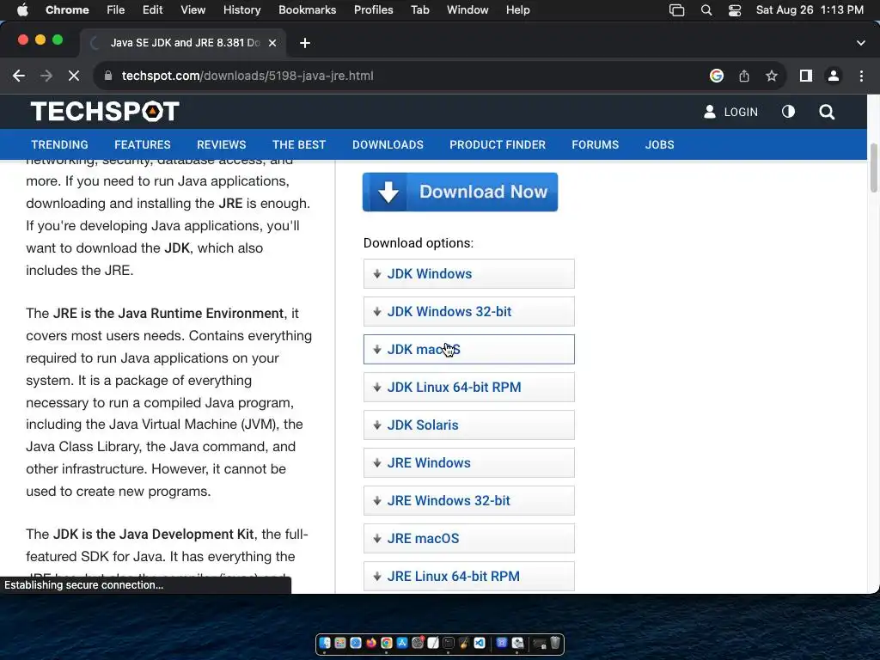This screenshot has width=880, height=660.
Task: Open Visual Studio Code from Dock
Action: point(480,643)
